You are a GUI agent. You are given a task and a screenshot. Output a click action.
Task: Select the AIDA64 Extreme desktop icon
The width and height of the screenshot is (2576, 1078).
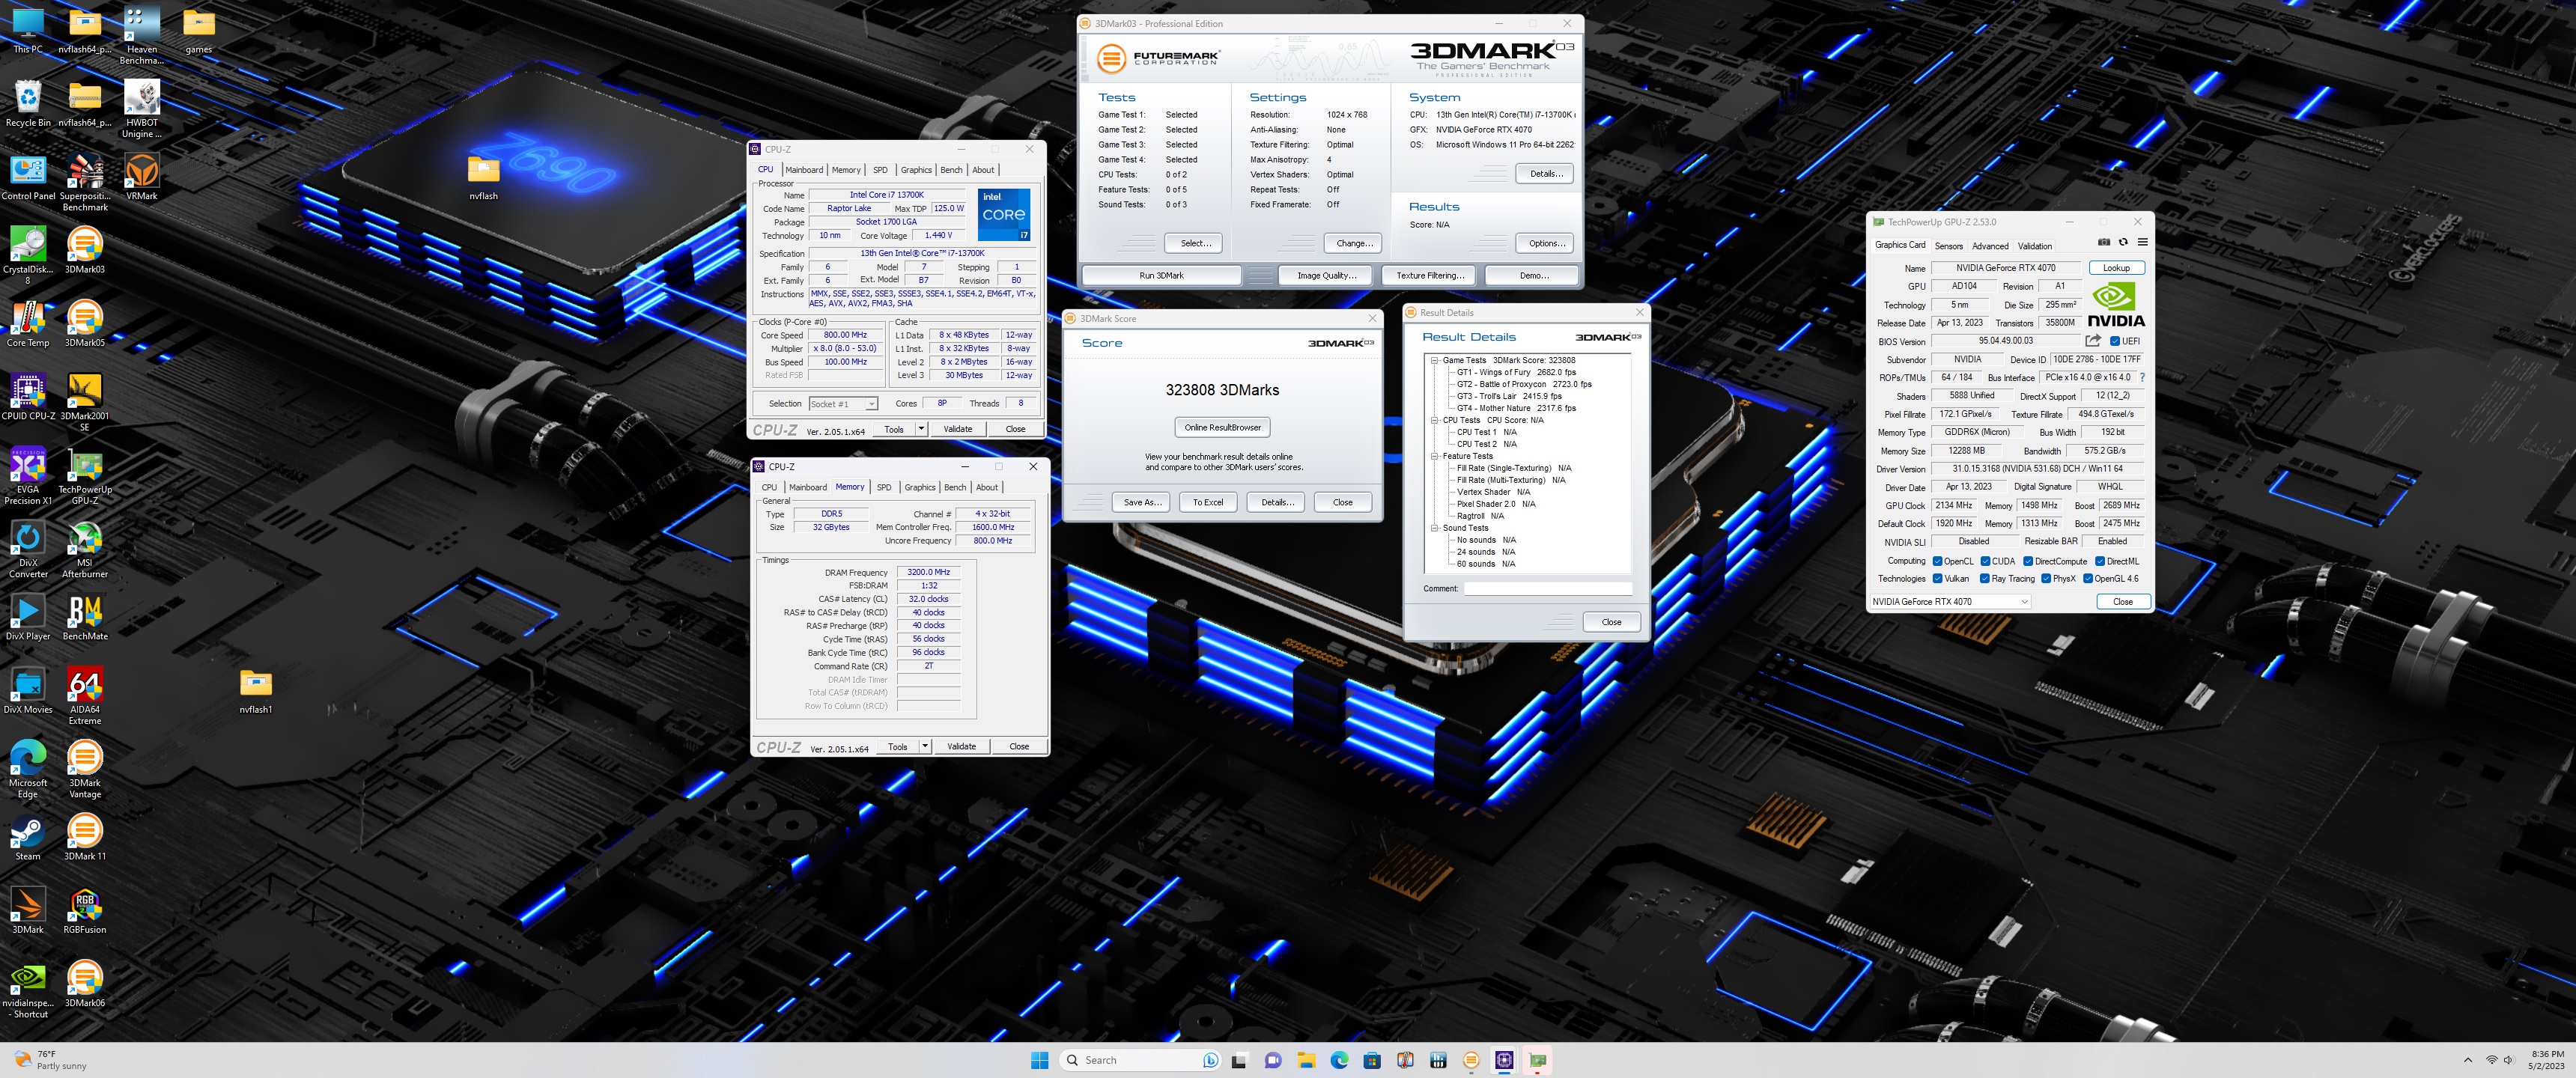(x=85, y=695)
